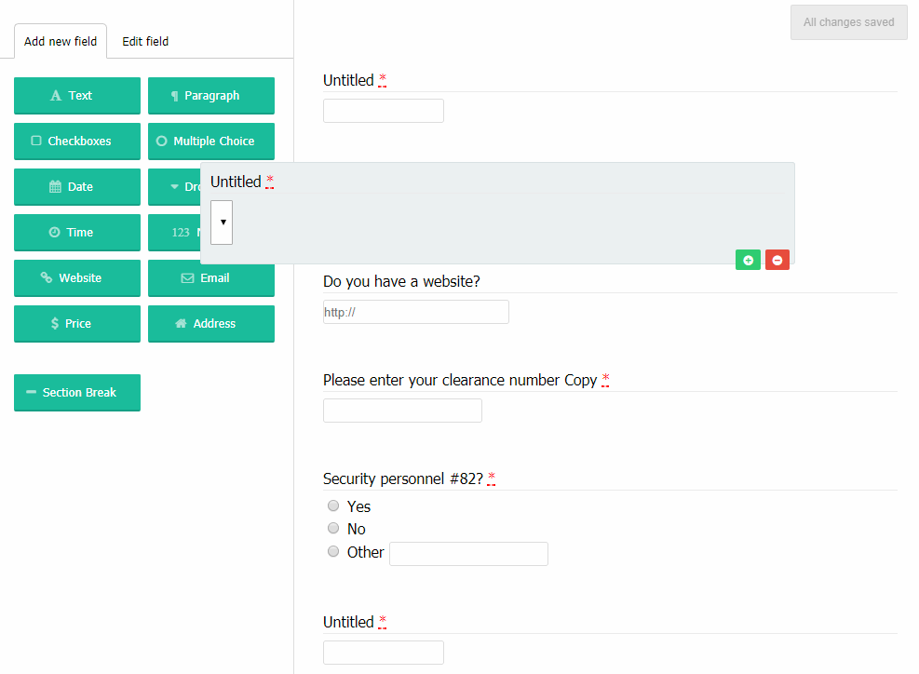The image size is (919, 674).
Task: Insert a Checkboxes field
Action: coord(76,141)
